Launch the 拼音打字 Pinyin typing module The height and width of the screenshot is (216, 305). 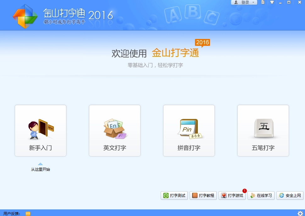coord(189,131)
